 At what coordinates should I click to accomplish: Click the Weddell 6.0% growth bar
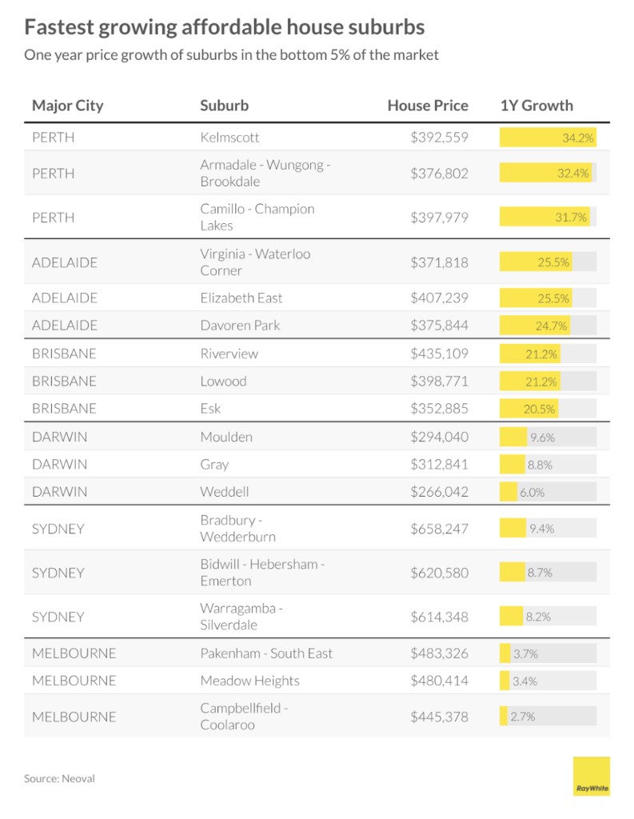[x=508, y=492]
